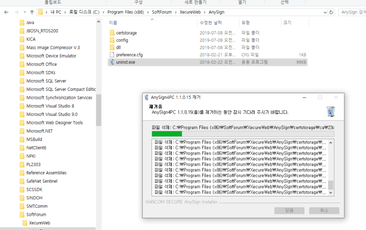Click scroll-down arrow of uninstall log list
366x230 pixels.
click(330, 193)
